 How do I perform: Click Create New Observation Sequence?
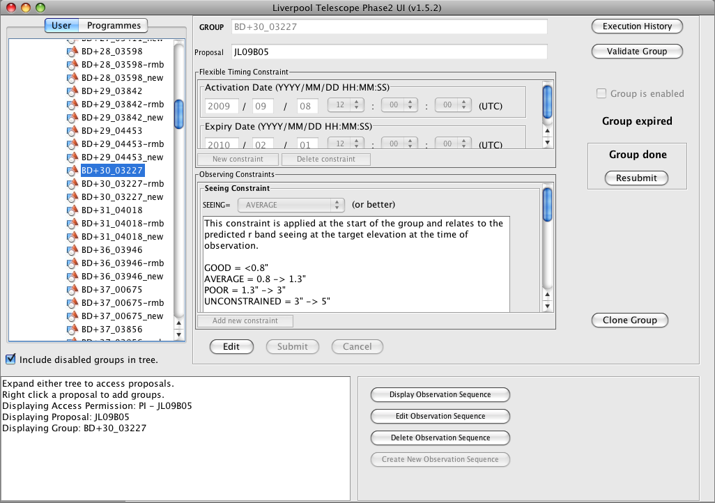coord(440,459)
